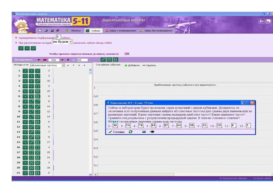Image resolution: width=273 pixels, height=193 pixels.
Task: Toggle the eye icon in exercise window
Action: pos(152,132)
